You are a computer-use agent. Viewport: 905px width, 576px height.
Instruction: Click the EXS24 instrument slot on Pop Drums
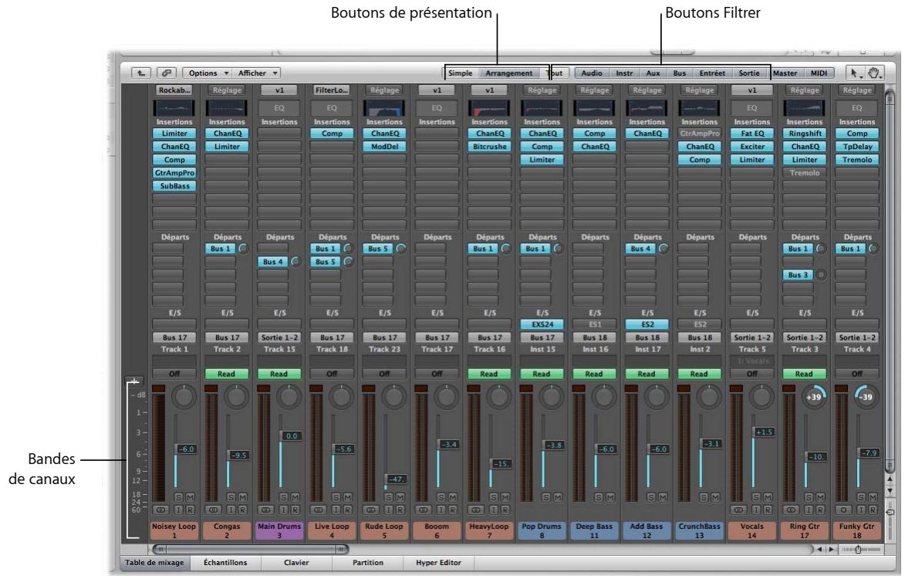(x=542, y=324)
